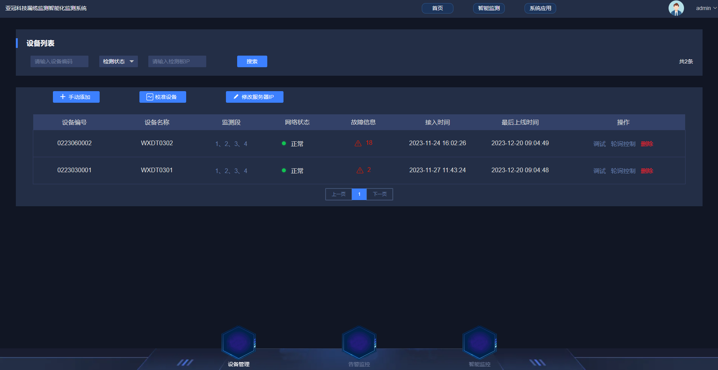The height and width of the screenshot is (370, 718).
Task: Click the admin user avatar
Action: (x=676, y=8)
